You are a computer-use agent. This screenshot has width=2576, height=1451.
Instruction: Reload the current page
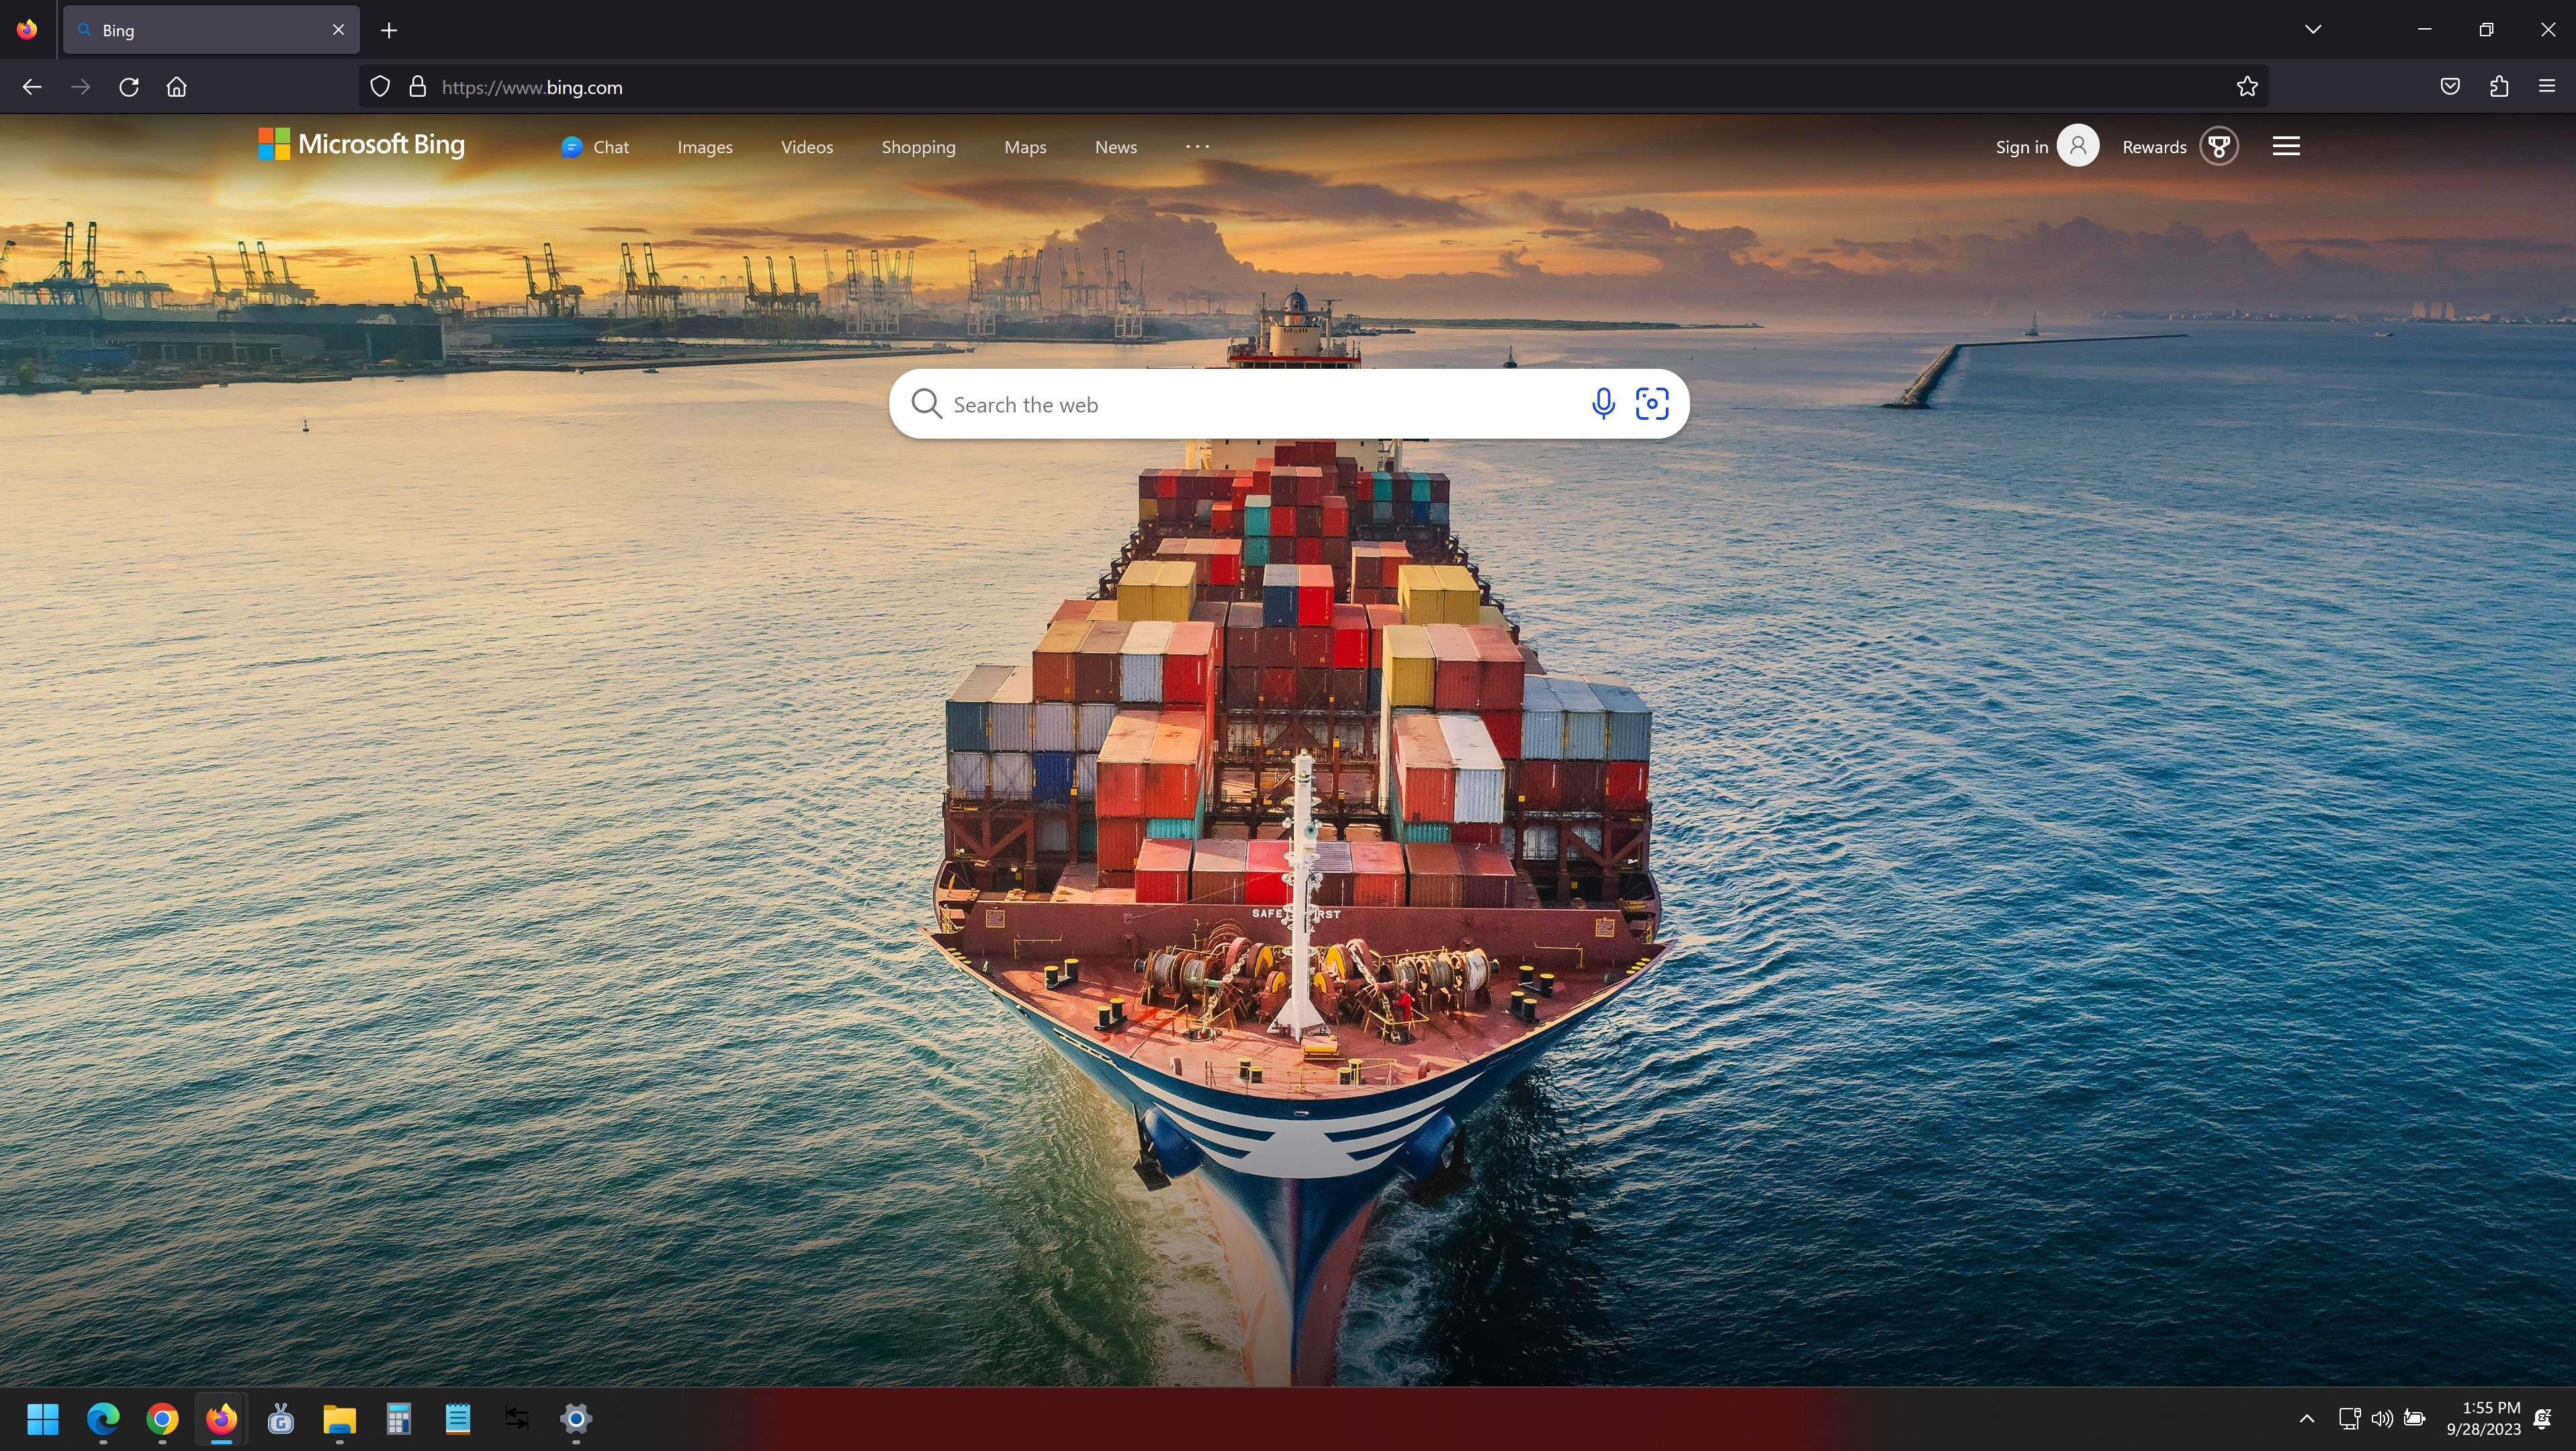point(129,87)
